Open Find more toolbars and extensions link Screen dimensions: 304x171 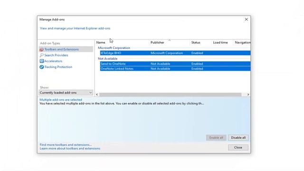point(66,145)
